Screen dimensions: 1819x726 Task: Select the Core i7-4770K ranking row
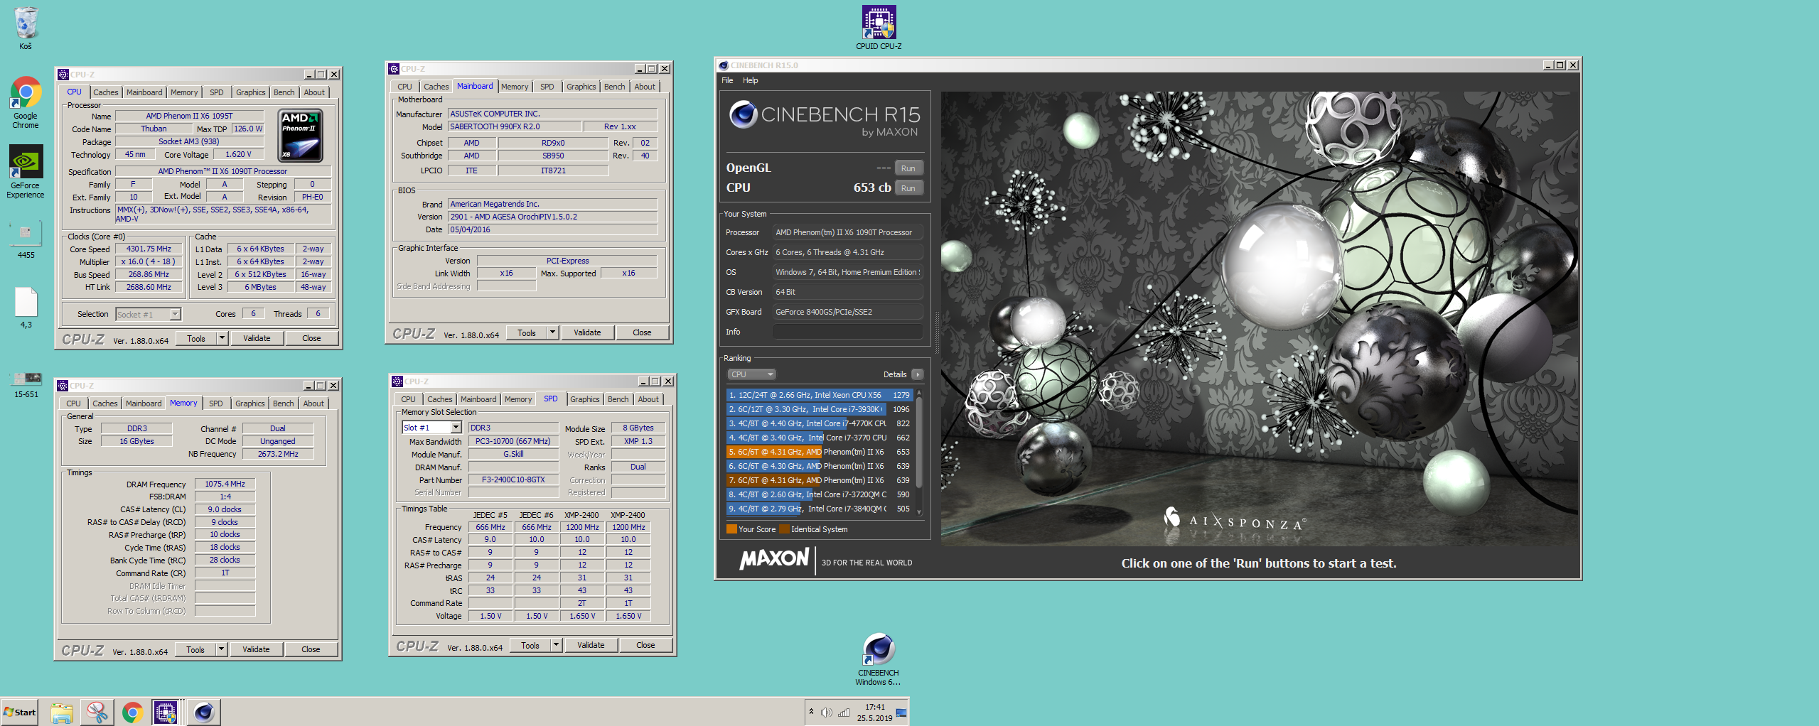tap(820, 423)
